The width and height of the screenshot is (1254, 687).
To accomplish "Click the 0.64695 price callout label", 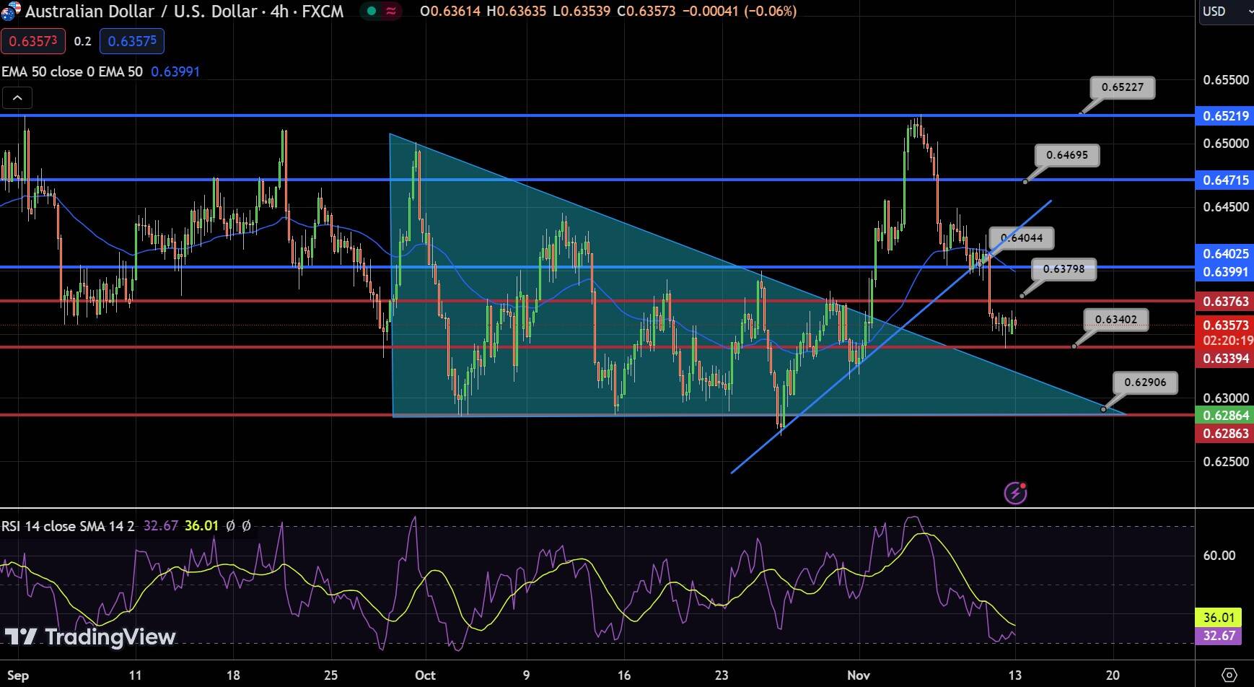I will tap(1067, 155).
